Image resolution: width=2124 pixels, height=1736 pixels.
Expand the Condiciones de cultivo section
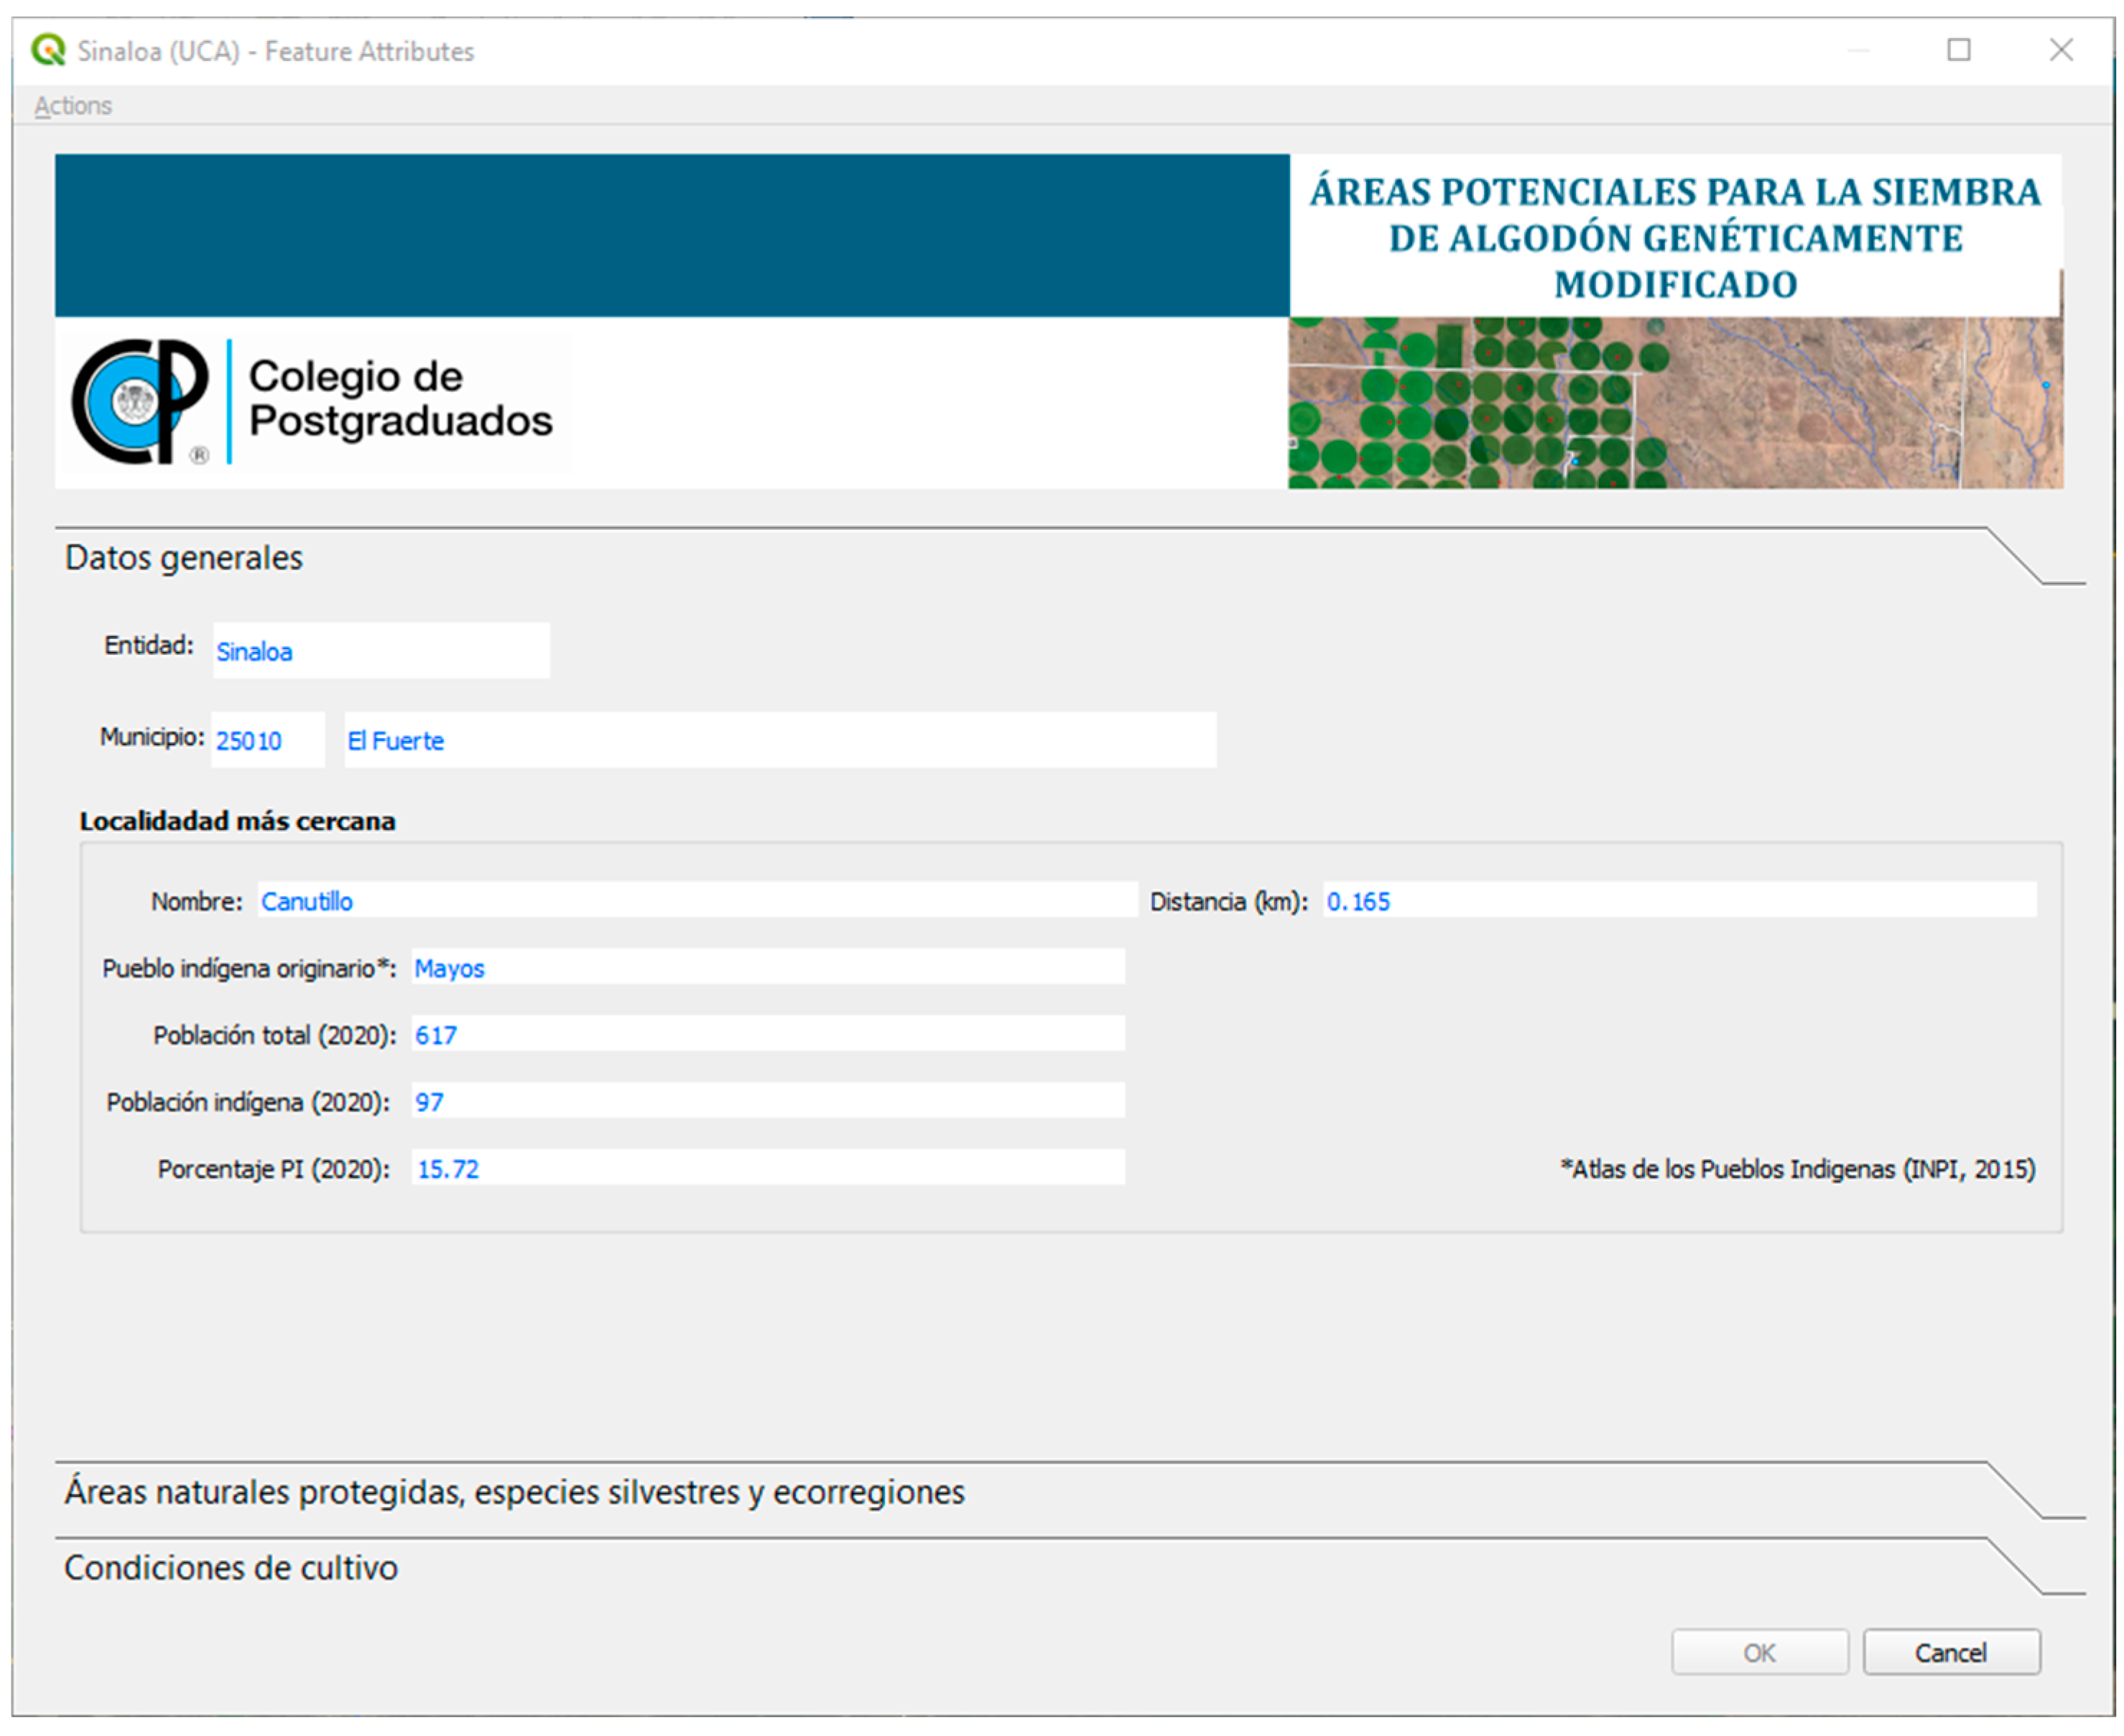[x=231, y=1568]
